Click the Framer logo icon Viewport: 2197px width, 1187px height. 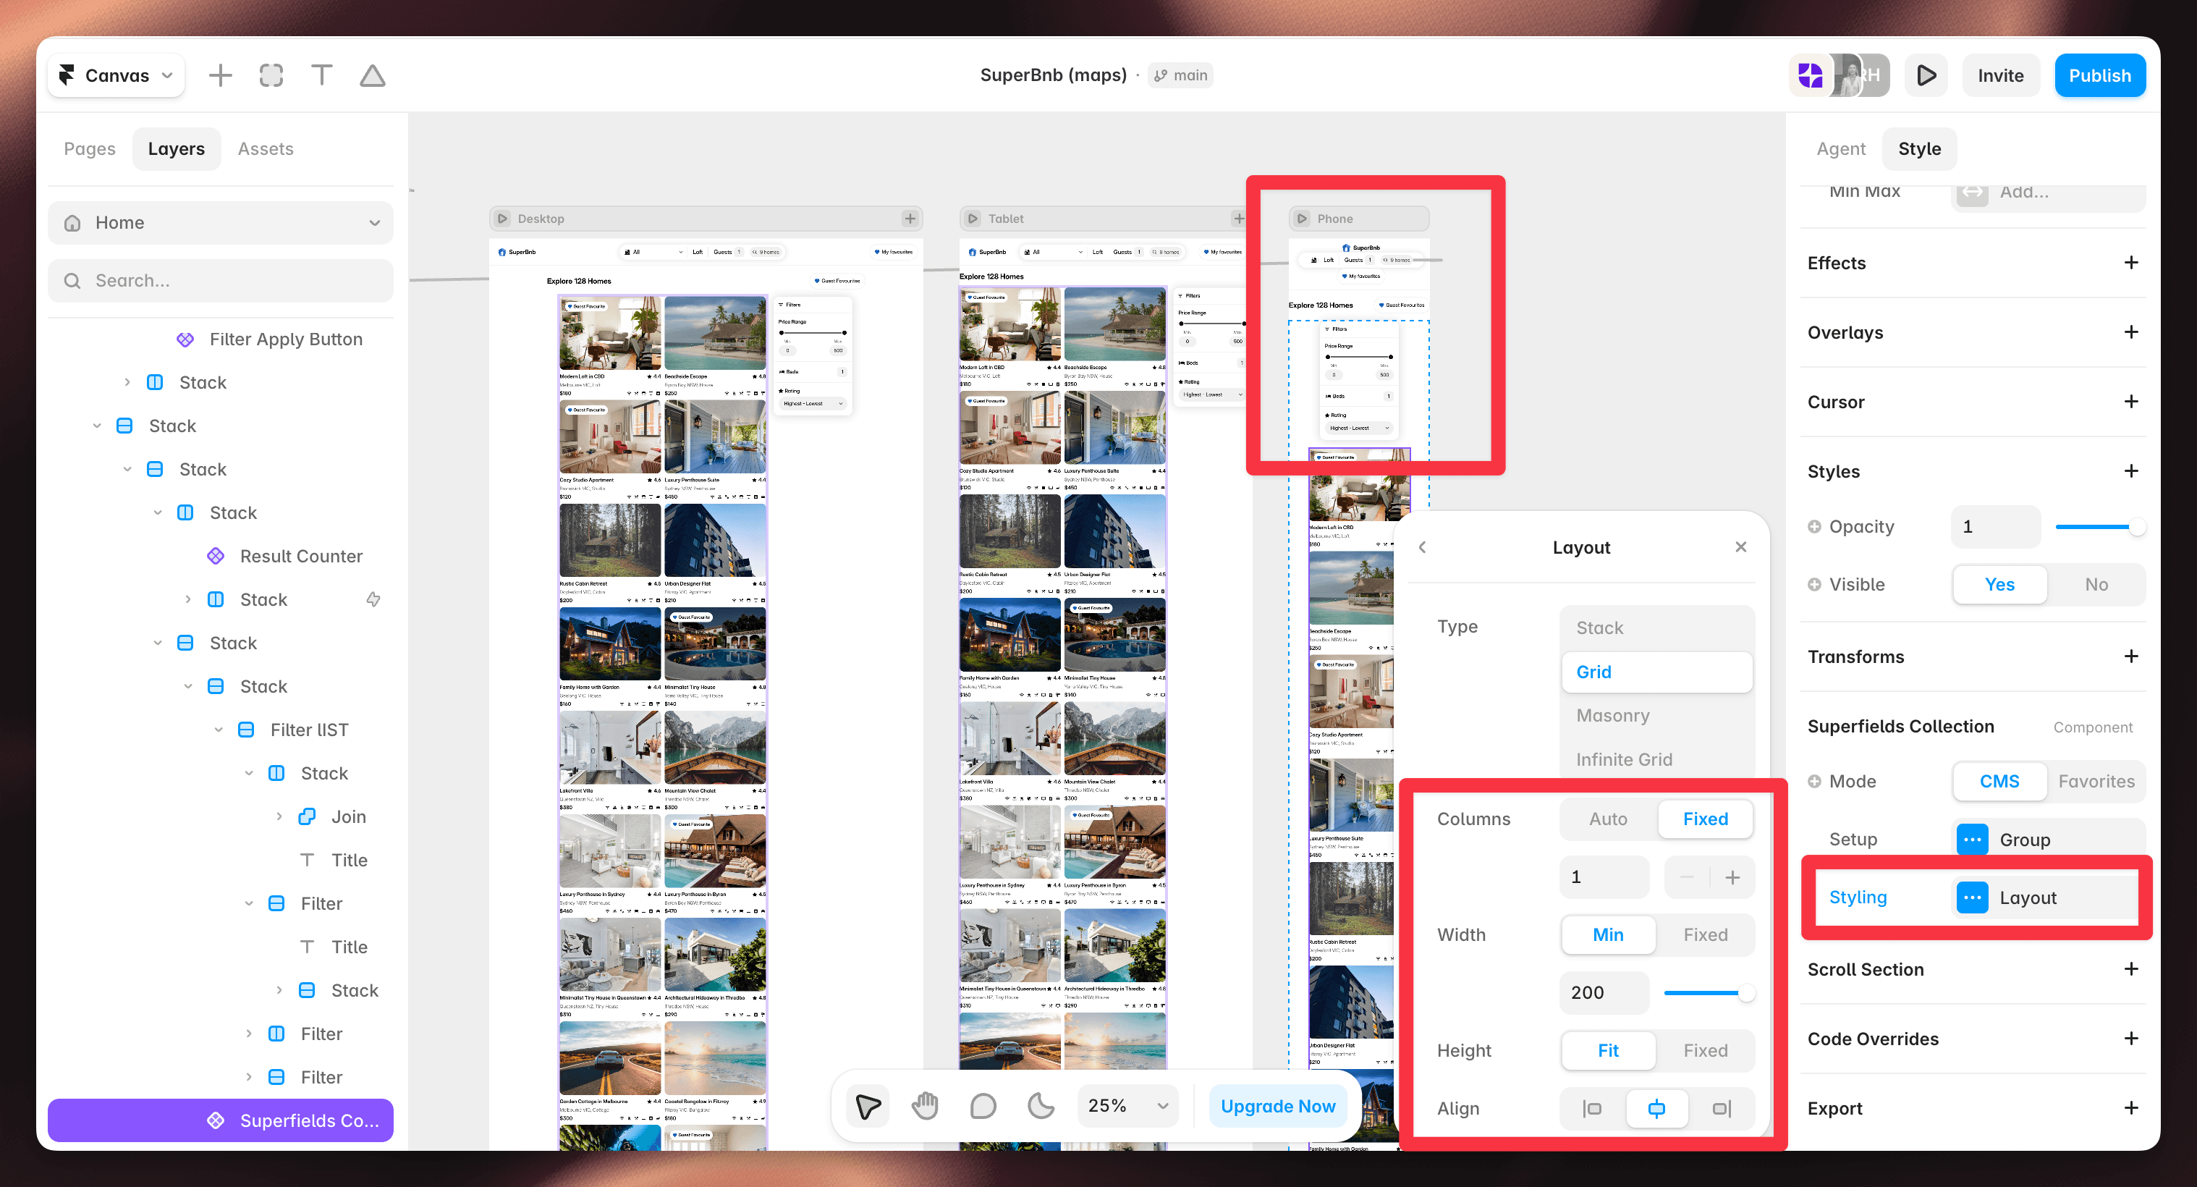(67, 75)
